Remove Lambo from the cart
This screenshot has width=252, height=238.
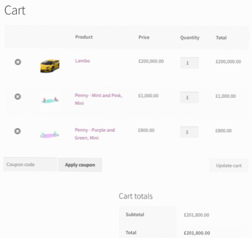(x=18, y=62)
